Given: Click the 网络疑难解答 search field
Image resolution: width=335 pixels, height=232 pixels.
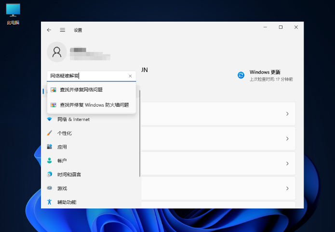Looking at the screenshot, I should click(x=87, y=76).
